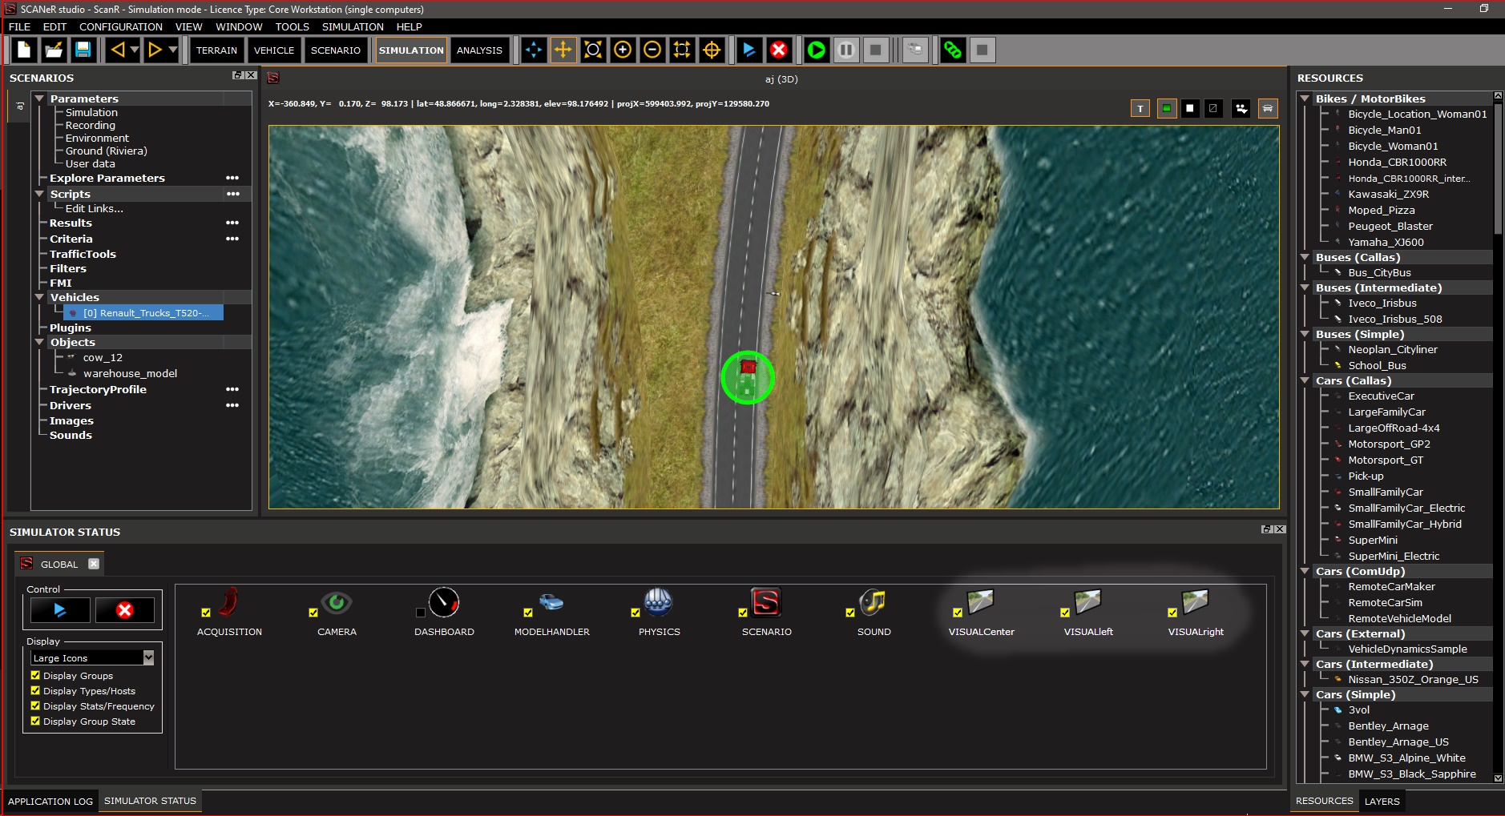Image resolution: width=1505 pixels, height=816 pixels.
Task: Click the APPLICATION LOG tab at bottom
Action: [x=50, y=801]
